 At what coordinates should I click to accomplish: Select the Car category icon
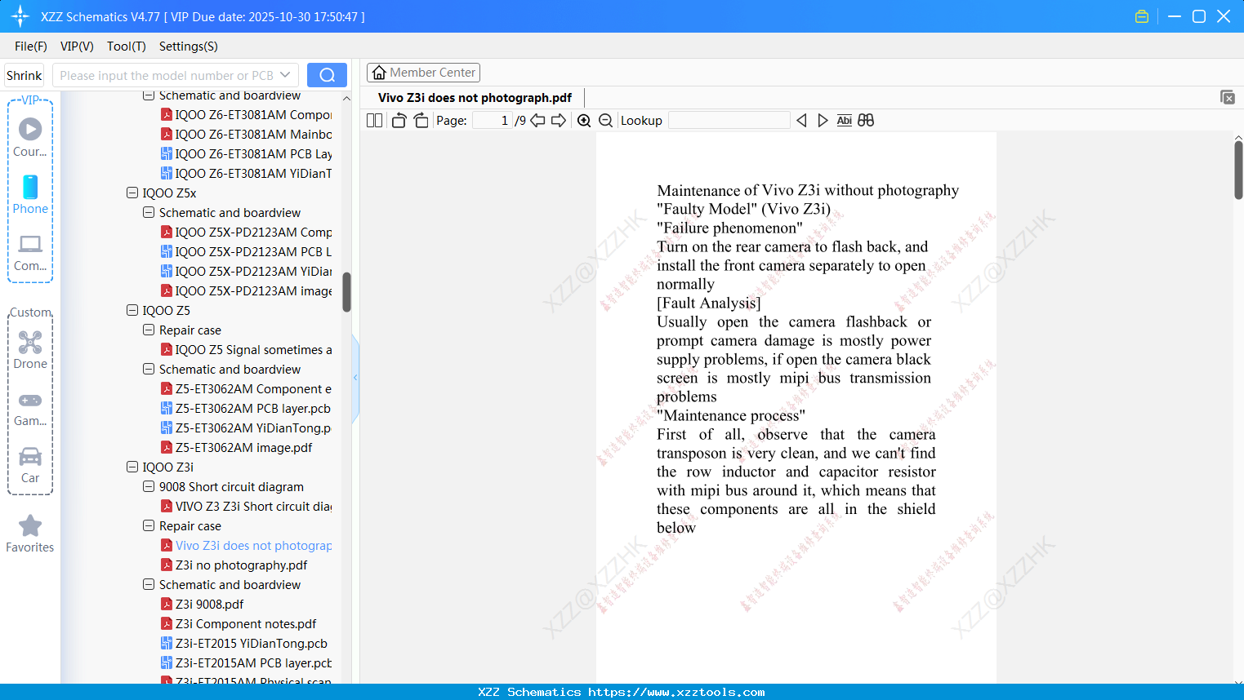[30, 465]
